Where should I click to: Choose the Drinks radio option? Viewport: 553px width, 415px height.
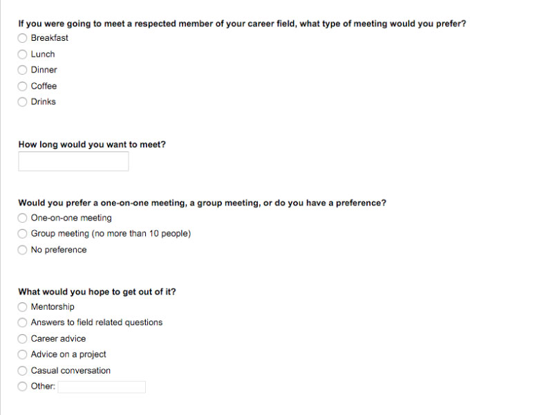[x=22, y=102]
